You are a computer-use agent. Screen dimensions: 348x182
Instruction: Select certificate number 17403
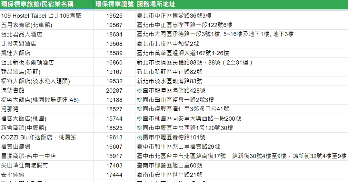[114, 165]
